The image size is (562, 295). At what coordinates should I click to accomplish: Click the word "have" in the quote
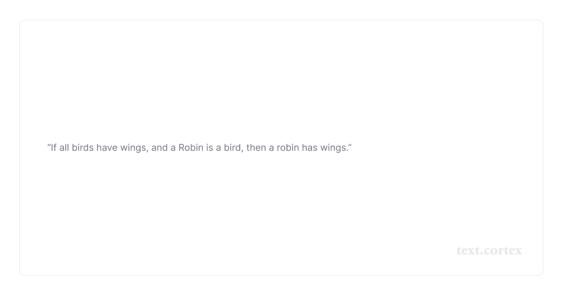point(107,147)
